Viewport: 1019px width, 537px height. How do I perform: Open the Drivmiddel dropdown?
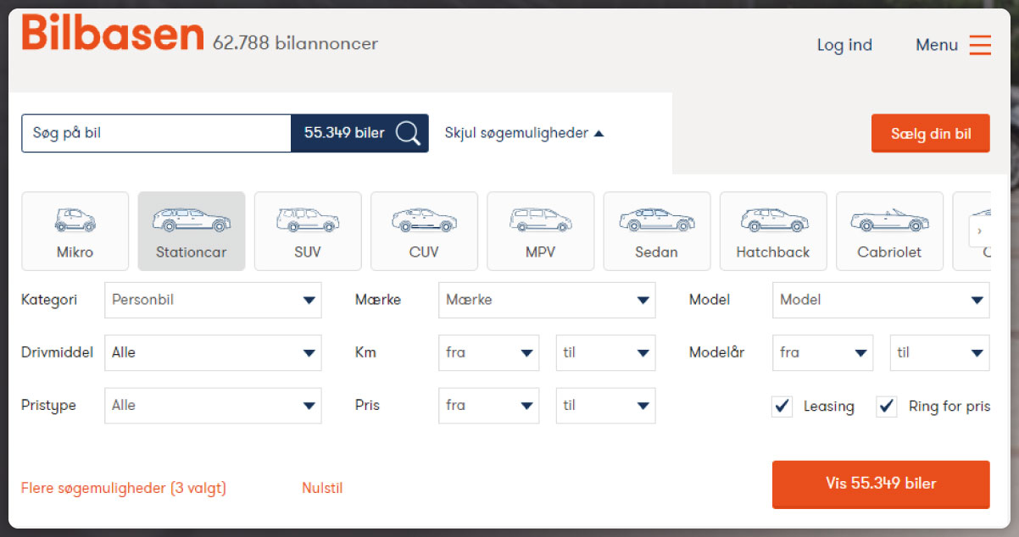tap(213, 352)
